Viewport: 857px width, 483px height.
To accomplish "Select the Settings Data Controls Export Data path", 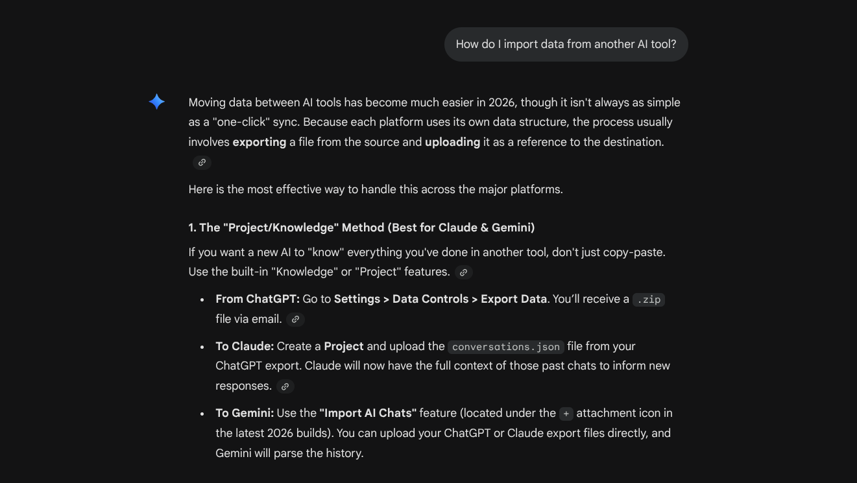I will (x=441, y=299).
